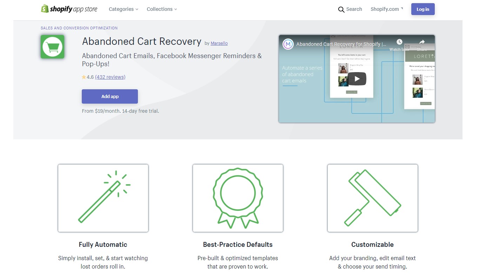Click the Watch later clock icon

(x=399, y=42)
